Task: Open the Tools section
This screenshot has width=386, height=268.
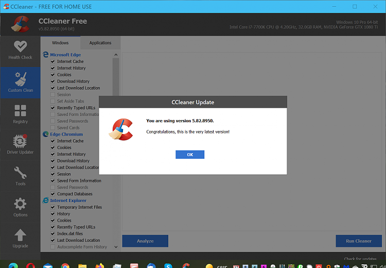Action: coord(20,176)
